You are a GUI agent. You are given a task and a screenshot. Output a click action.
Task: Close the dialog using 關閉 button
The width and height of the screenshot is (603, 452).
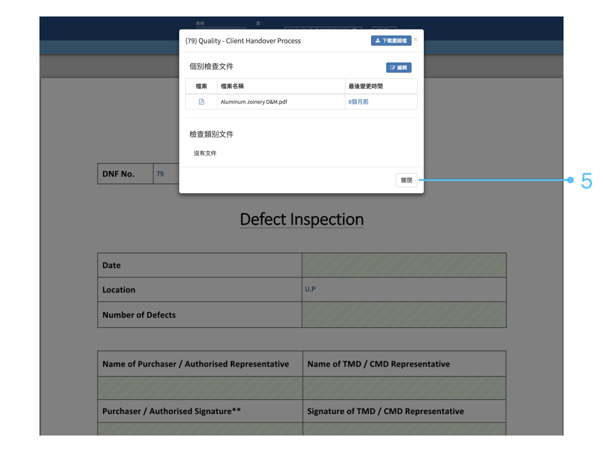click(x=406, y=180)
